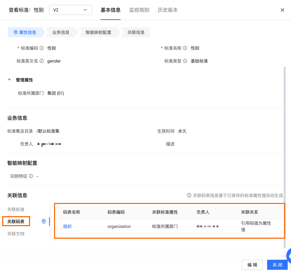The width and height of the screenshot is (291, 272).
Task: Switch to the 历史版本 tab
Action: (168, 10)
